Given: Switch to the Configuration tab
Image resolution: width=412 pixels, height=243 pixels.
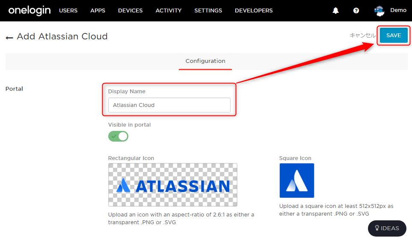Looking at the screenshot, I should (x=205, y=61).
